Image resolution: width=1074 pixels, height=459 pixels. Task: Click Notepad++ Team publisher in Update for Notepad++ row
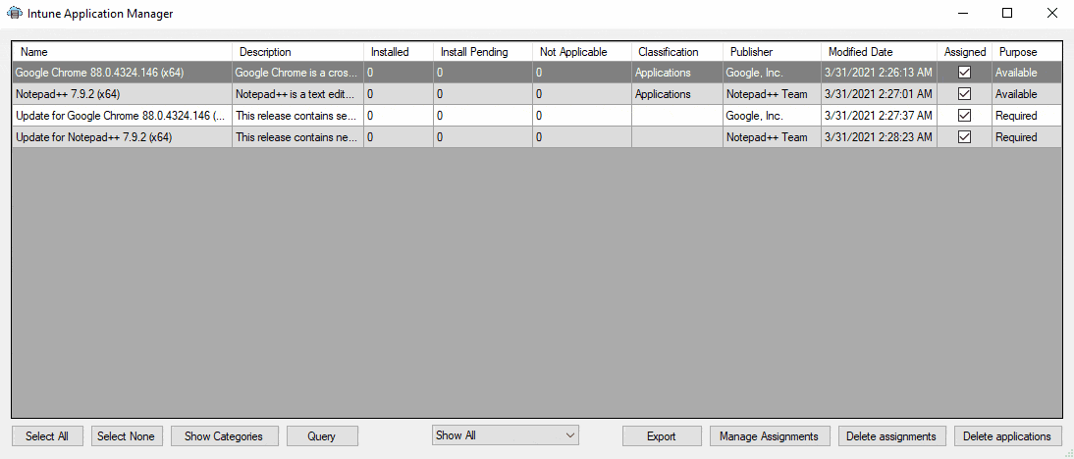tap(767, 136)
